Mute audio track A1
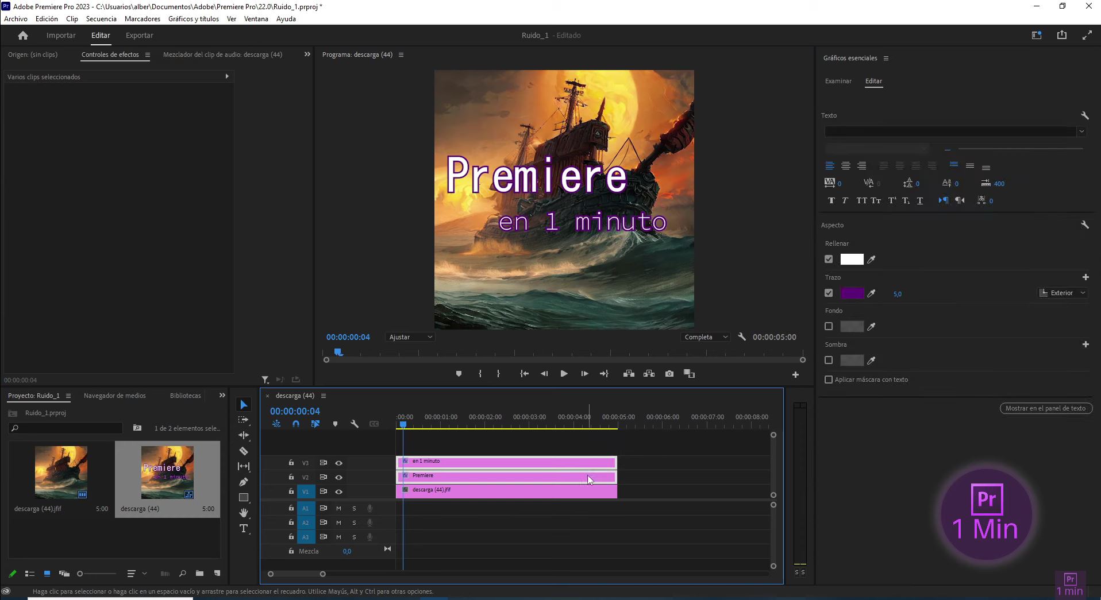 (338, 508)
